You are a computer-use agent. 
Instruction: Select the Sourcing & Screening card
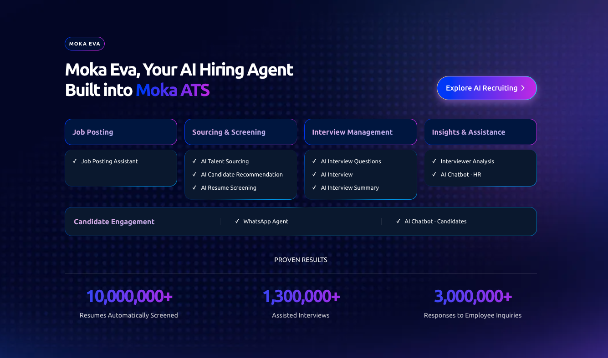[240, 132]
